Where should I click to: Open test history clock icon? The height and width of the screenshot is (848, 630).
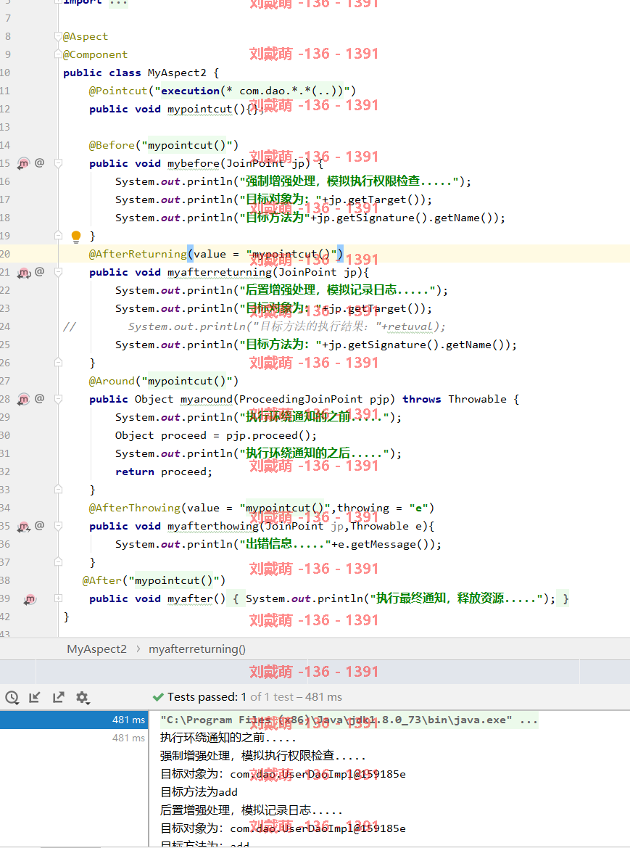coord(12,698)
